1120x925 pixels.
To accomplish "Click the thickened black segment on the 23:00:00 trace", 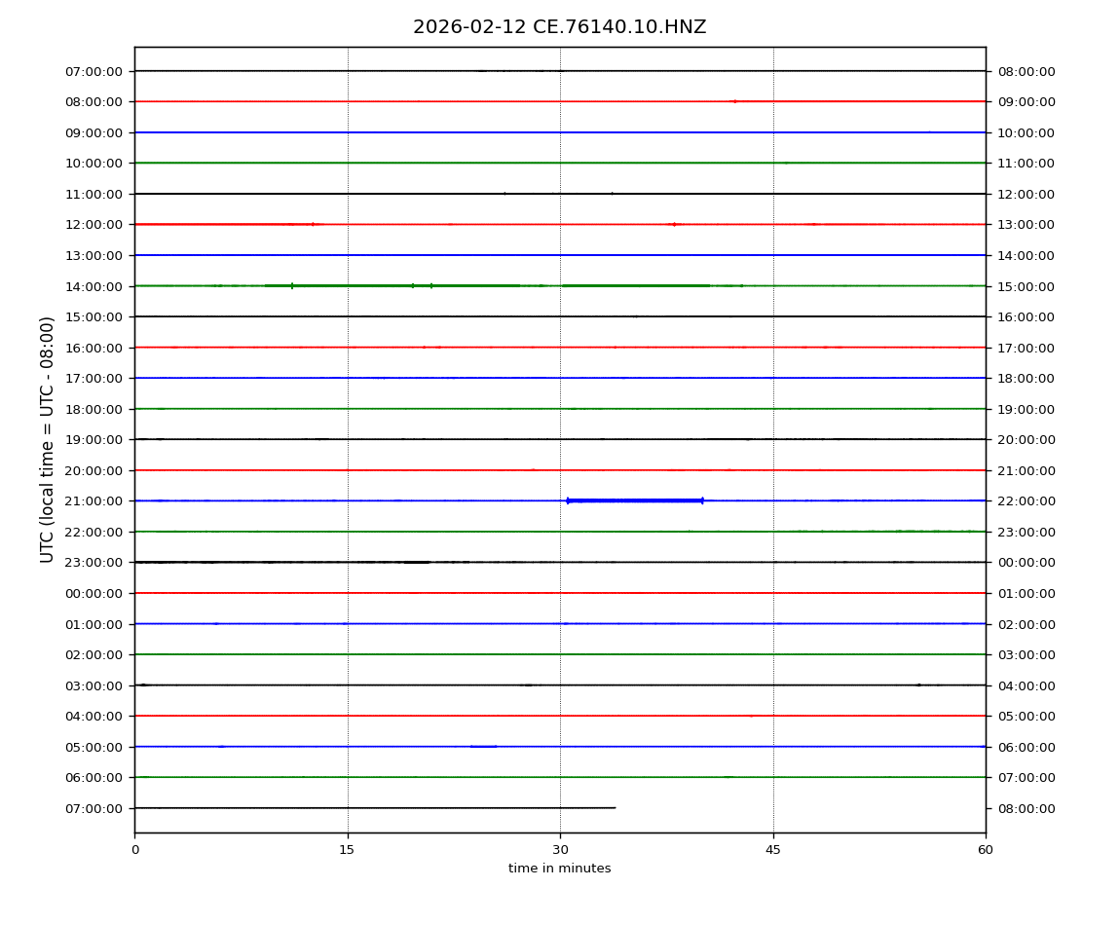I will pyautogui.click(x=417, y=562).
